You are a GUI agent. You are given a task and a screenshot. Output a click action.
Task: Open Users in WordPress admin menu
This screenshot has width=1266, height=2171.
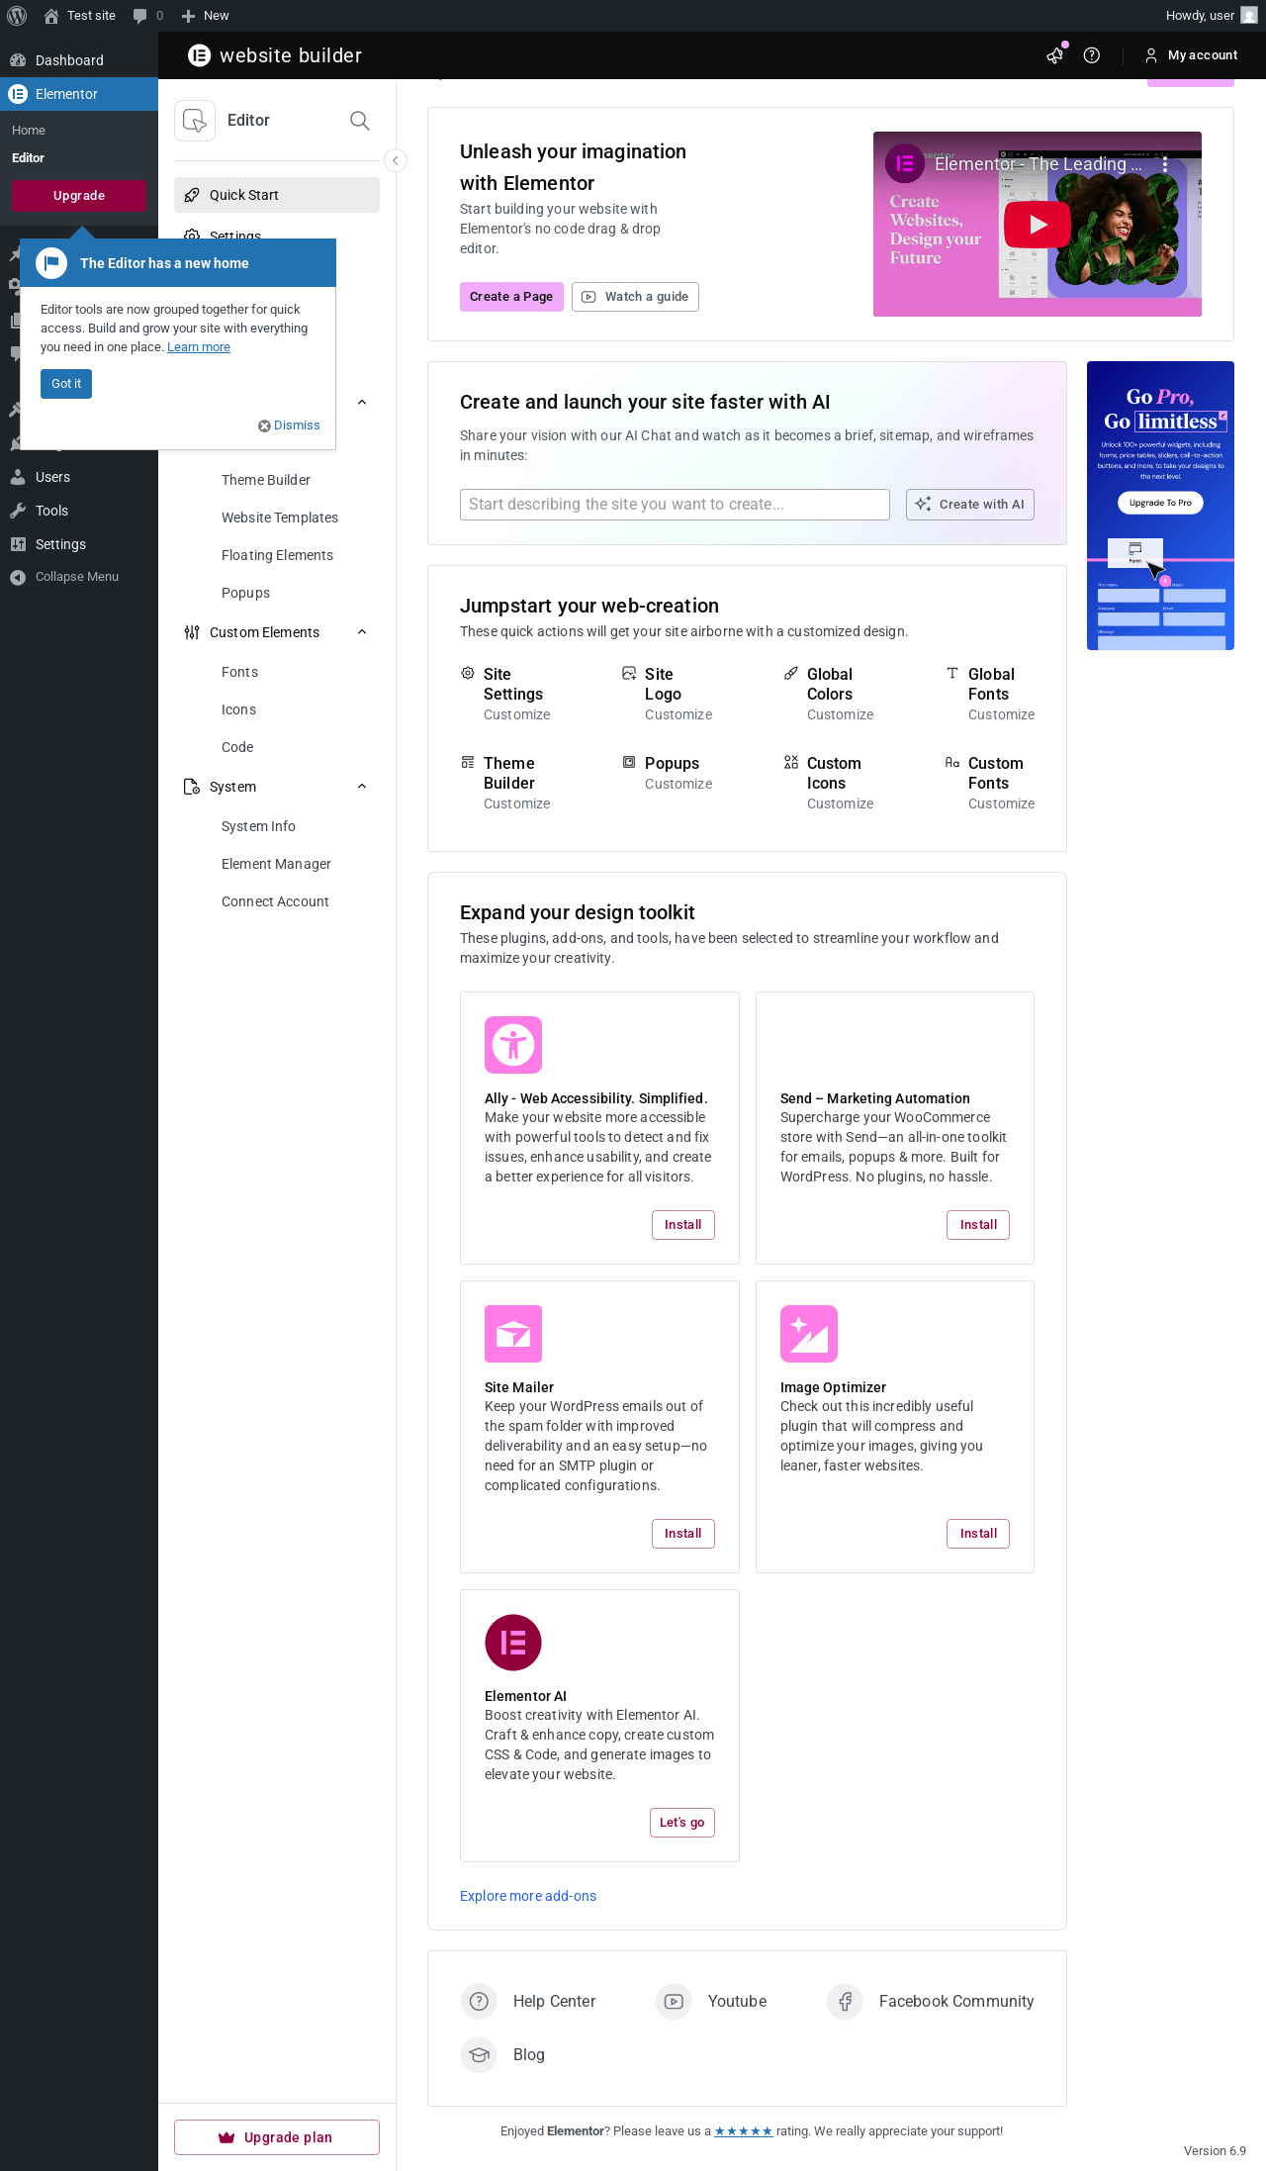pos(79,477)
